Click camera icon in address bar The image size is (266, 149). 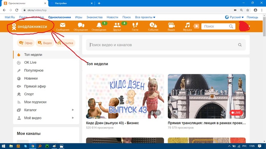click(x=235, y=10)
